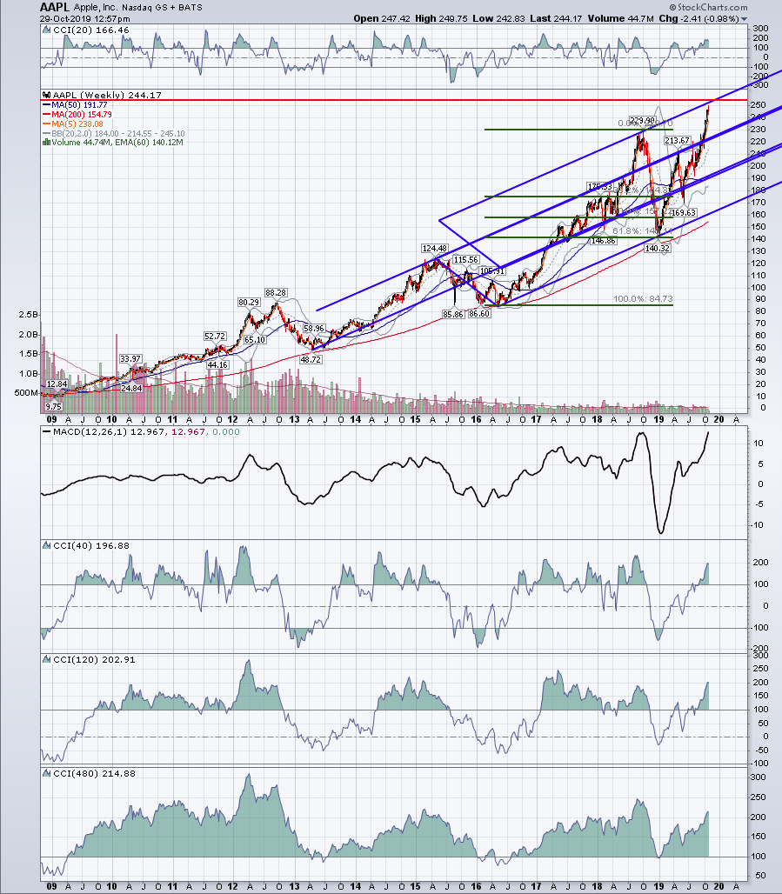Viewport: 782px width, 894px height.
Task: Click the CCI(480) area chart icon
Action: tap(46, 774)
